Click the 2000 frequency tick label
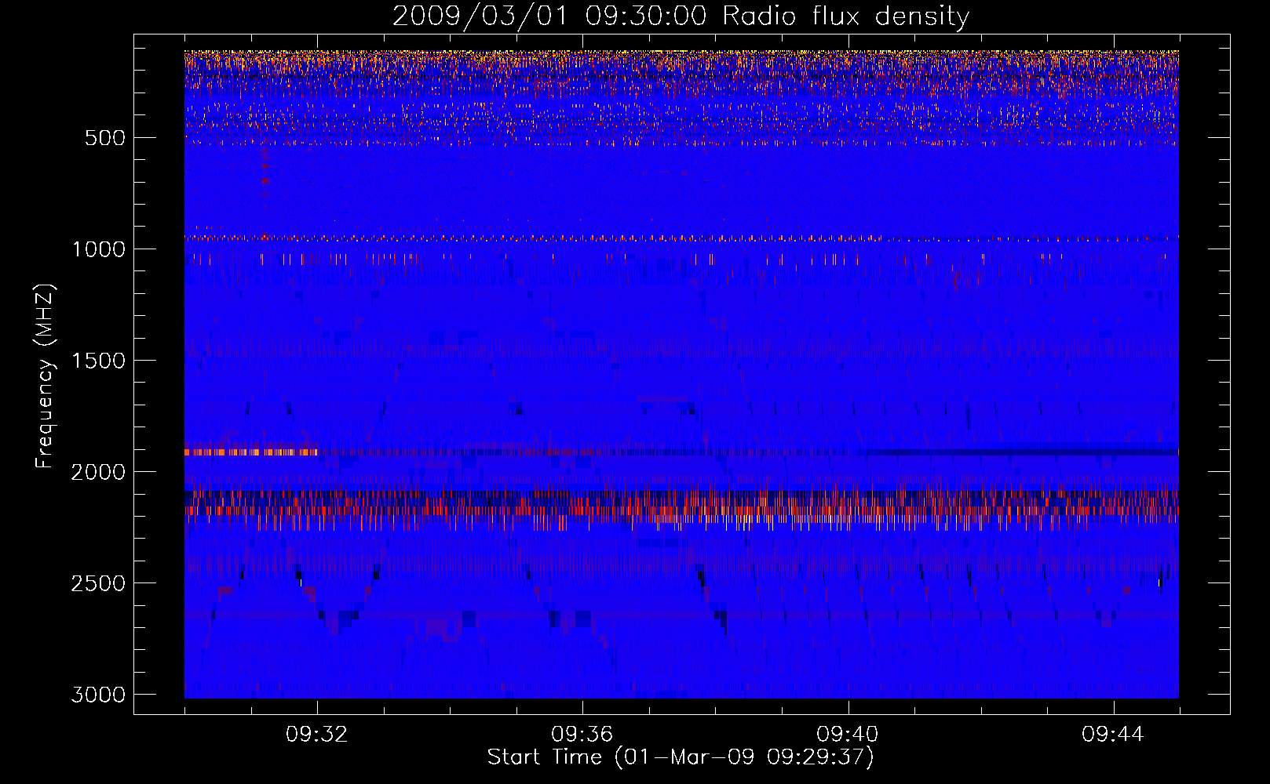Viewport: 1270px width, 784px height. coord(98,472)
